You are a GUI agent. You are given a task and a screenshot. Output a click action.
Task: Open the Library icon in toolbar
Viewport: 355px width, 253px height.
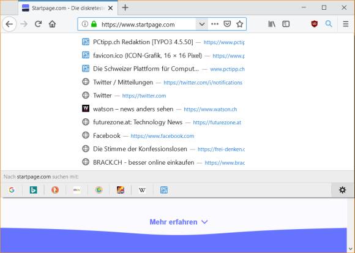point(272,24)
